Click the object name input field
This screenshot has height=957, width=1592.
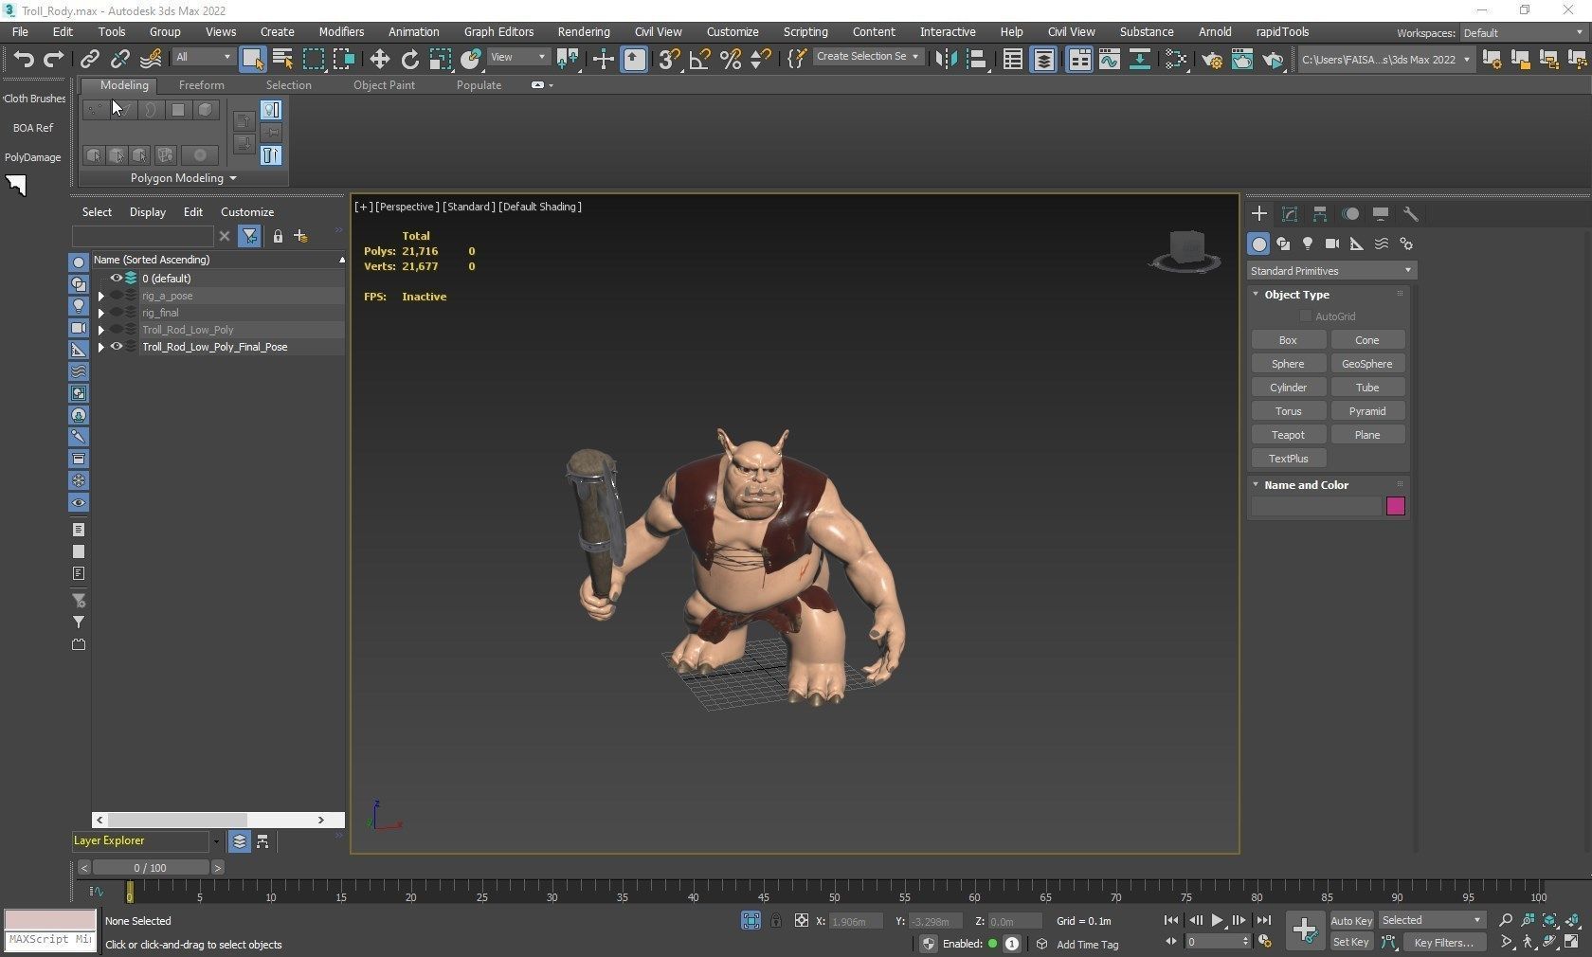tap(1316, 506)
